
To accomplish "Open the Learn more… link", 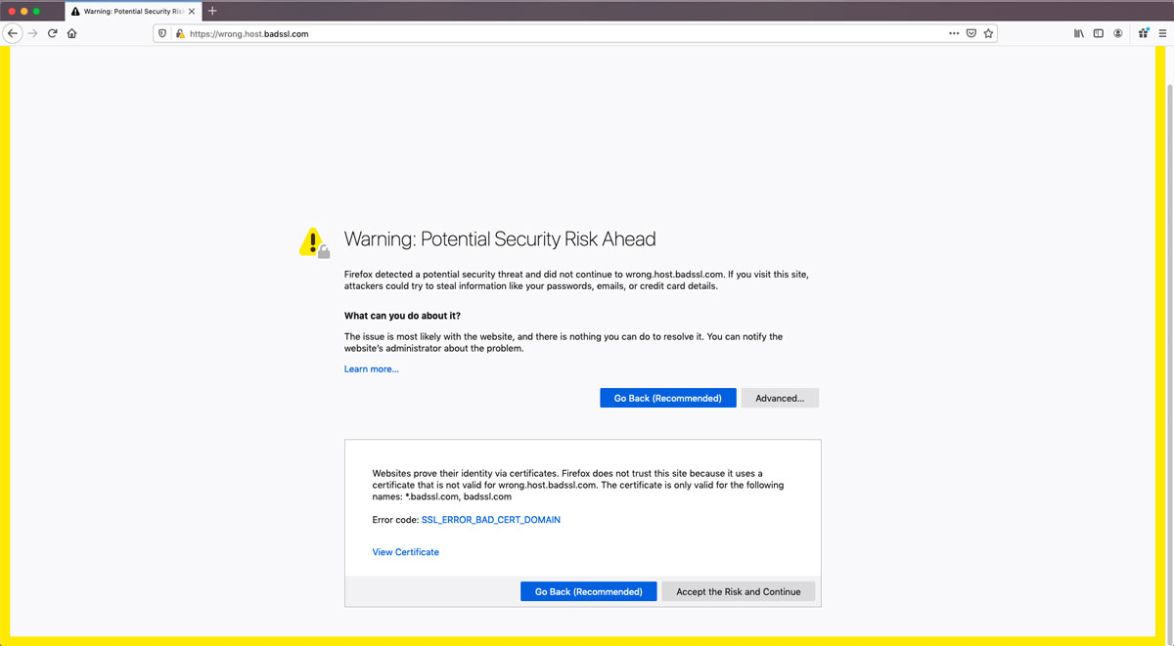I will pos(372,369).
